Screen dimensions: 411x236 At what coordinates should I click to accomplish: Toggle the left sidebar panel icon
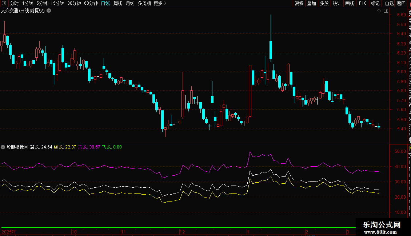pos(4,3)
